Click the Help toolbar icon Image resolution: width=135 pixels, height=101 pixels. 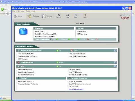(x=85, y=16)
